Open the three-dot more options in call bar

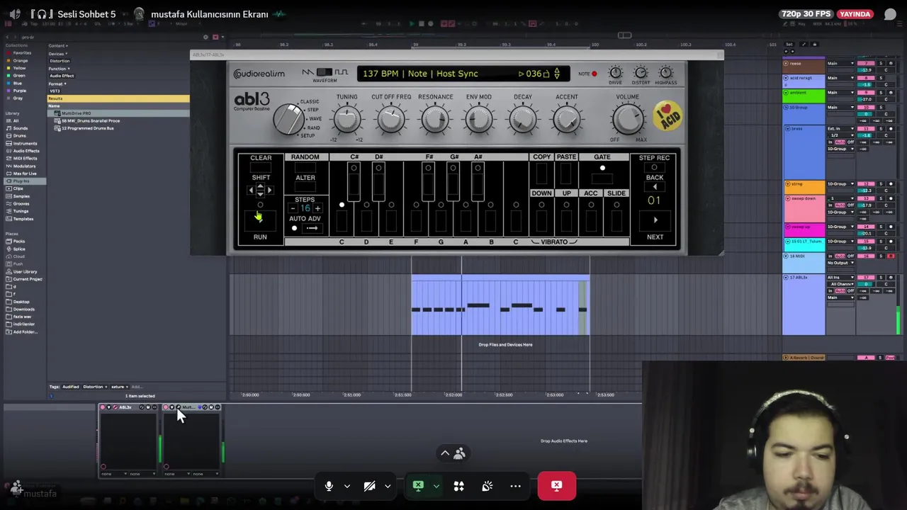click(x=515, y=486)
